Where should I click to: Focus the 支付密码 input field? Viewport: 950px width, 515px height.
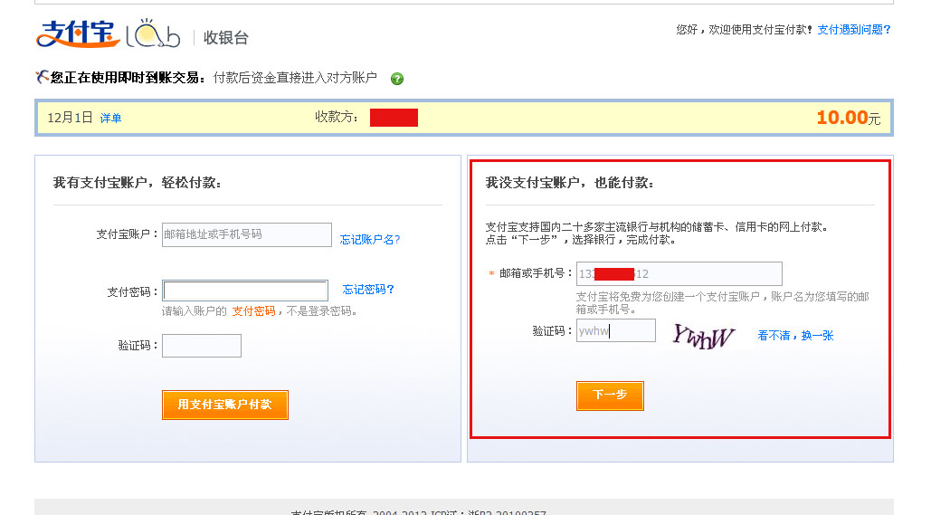[245, 291]
